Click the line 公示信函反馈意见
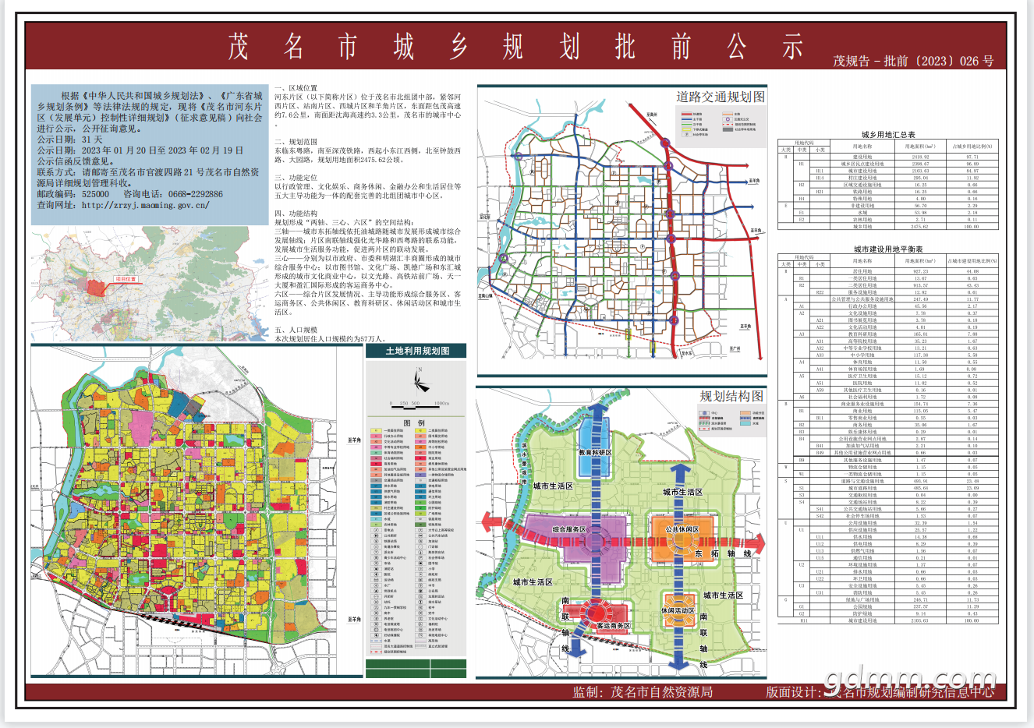Screen dimensions: 1034x728 (x=76, y=161)
